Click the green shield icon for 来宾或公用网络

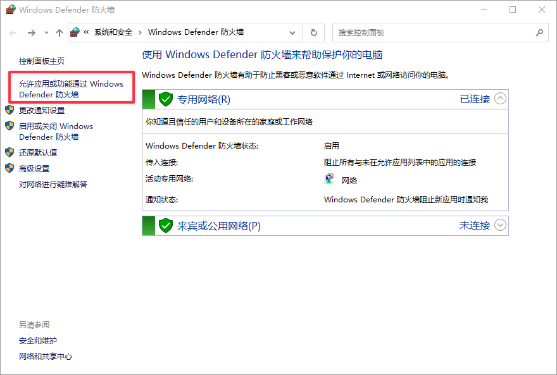(166, 226)
